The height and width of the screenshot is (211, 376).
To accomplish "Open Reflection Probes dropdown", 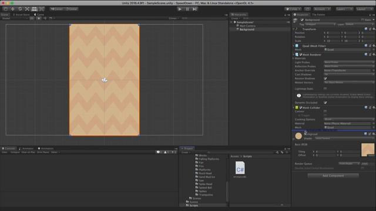I will coord(349,66).
